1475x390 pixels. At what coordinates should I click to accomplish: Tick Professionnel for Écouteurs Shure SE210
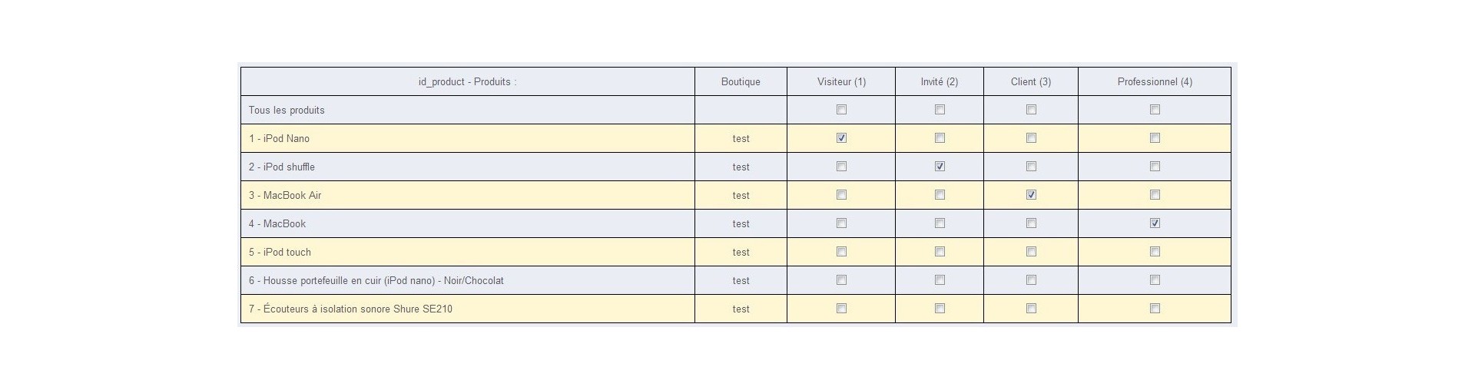point(1155,309)
